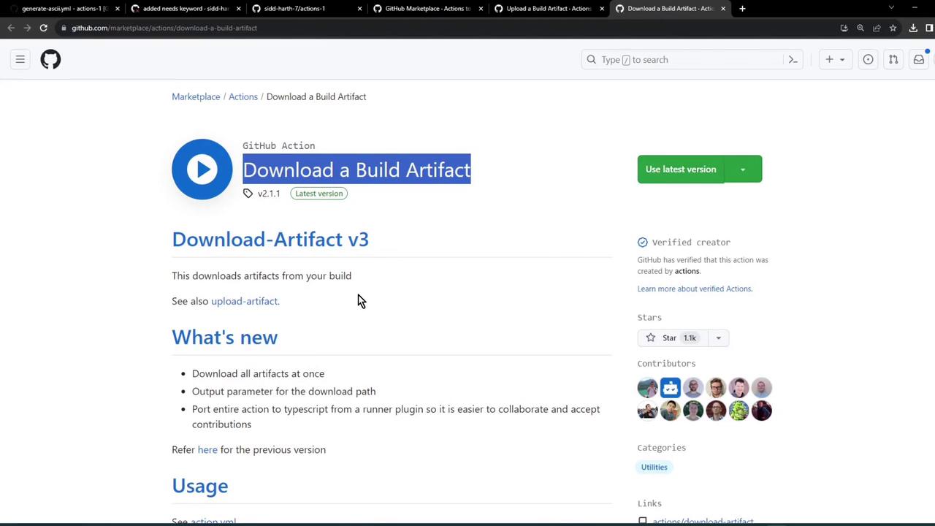Open a new browser tab

tap(742, 9)
